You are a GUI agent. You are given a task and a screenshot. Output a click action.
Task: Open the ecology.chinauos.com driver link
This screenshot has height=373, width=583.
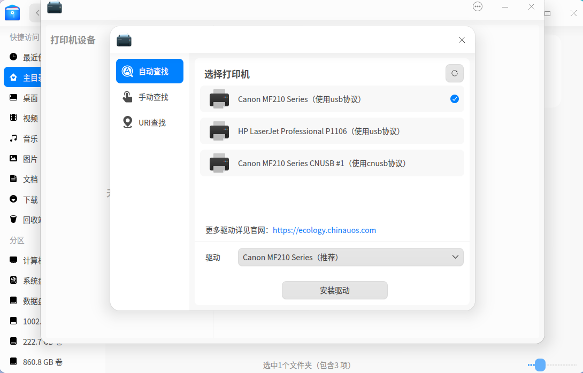coord(324,230)
